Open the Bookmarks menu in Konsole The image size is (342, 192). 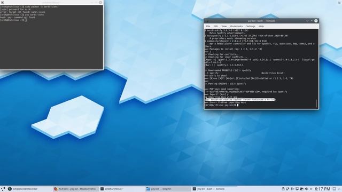coord(236,26)
